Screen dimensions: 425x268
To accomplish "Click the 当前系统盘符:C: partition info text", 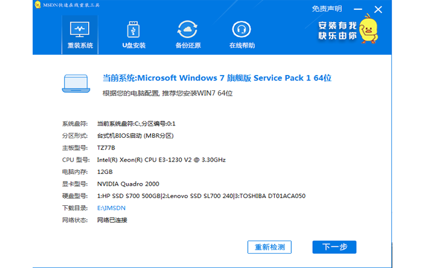I will coord(136,124).
